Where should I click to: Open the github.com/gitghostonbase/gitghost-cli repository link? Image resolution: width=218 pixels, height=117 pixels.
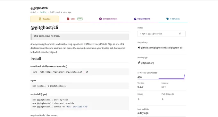coord(162,48)
